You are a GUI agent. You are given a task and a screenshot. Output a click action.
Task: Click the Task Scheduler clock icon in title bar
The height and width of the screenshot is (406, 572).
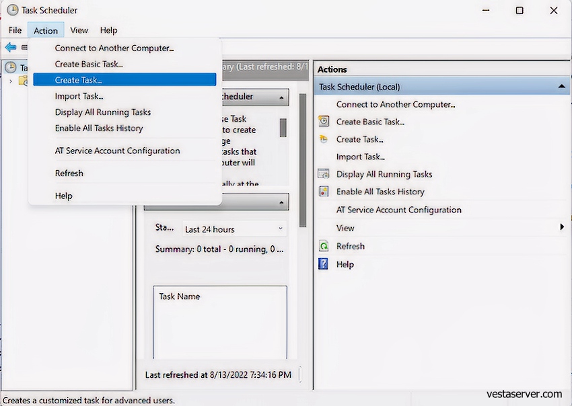click(x=12, y=10)
